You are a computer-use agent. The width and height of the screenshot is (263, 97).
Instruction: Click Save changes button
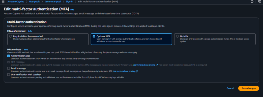coord(249,88)
